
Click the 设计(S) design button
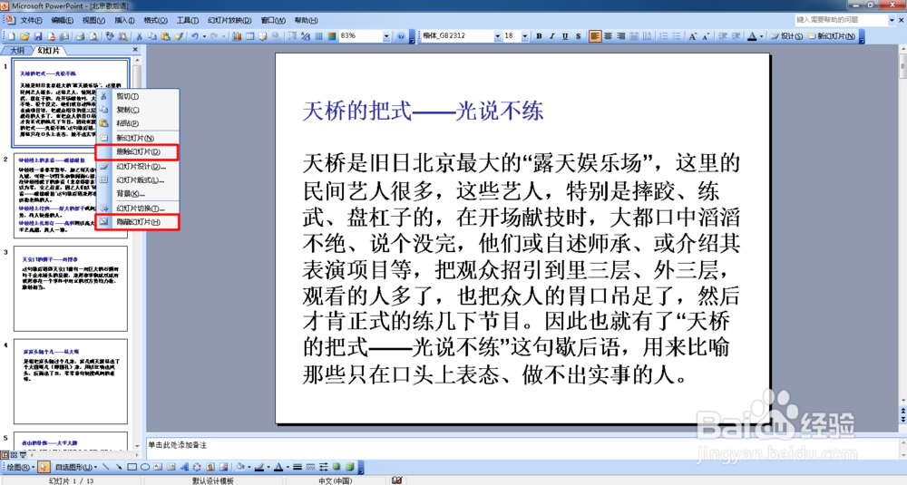(x=786, y=36)
